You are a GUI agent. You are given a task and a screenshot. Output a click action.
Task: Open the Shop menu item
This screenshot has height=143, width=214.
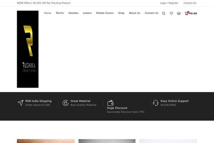[x=121, y=13]
